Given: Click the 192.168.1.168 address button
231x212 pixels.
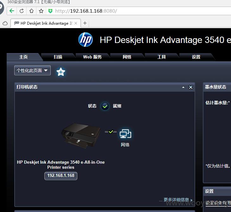Looking at the screenshot, I should (61, 176).
